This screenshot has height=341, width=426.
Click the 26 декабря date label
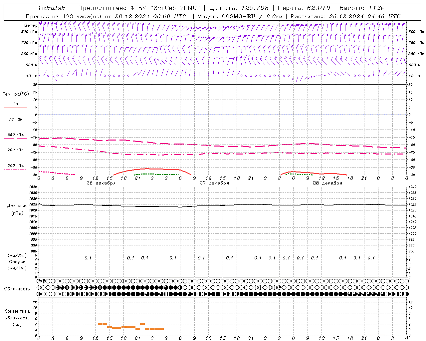101,183
